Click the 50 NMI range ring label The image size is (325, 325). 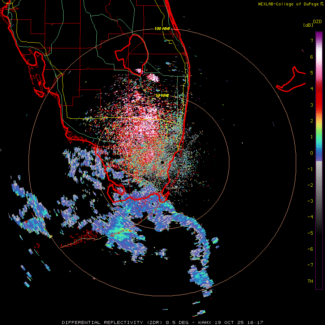[x=162, y=95]
